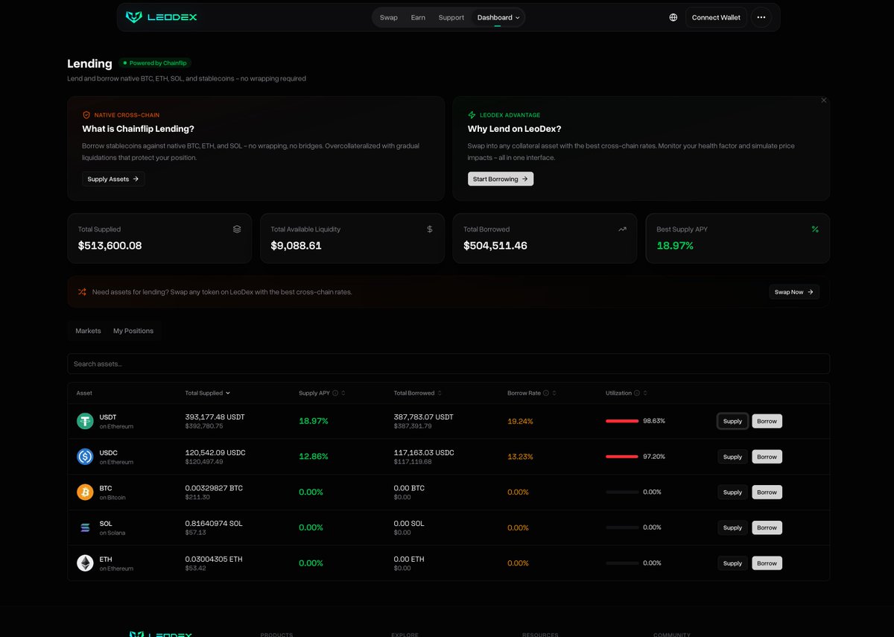The image size is (894, 637).
Task: Click Powered by Chainflip badge
Action: pos(155,63)
